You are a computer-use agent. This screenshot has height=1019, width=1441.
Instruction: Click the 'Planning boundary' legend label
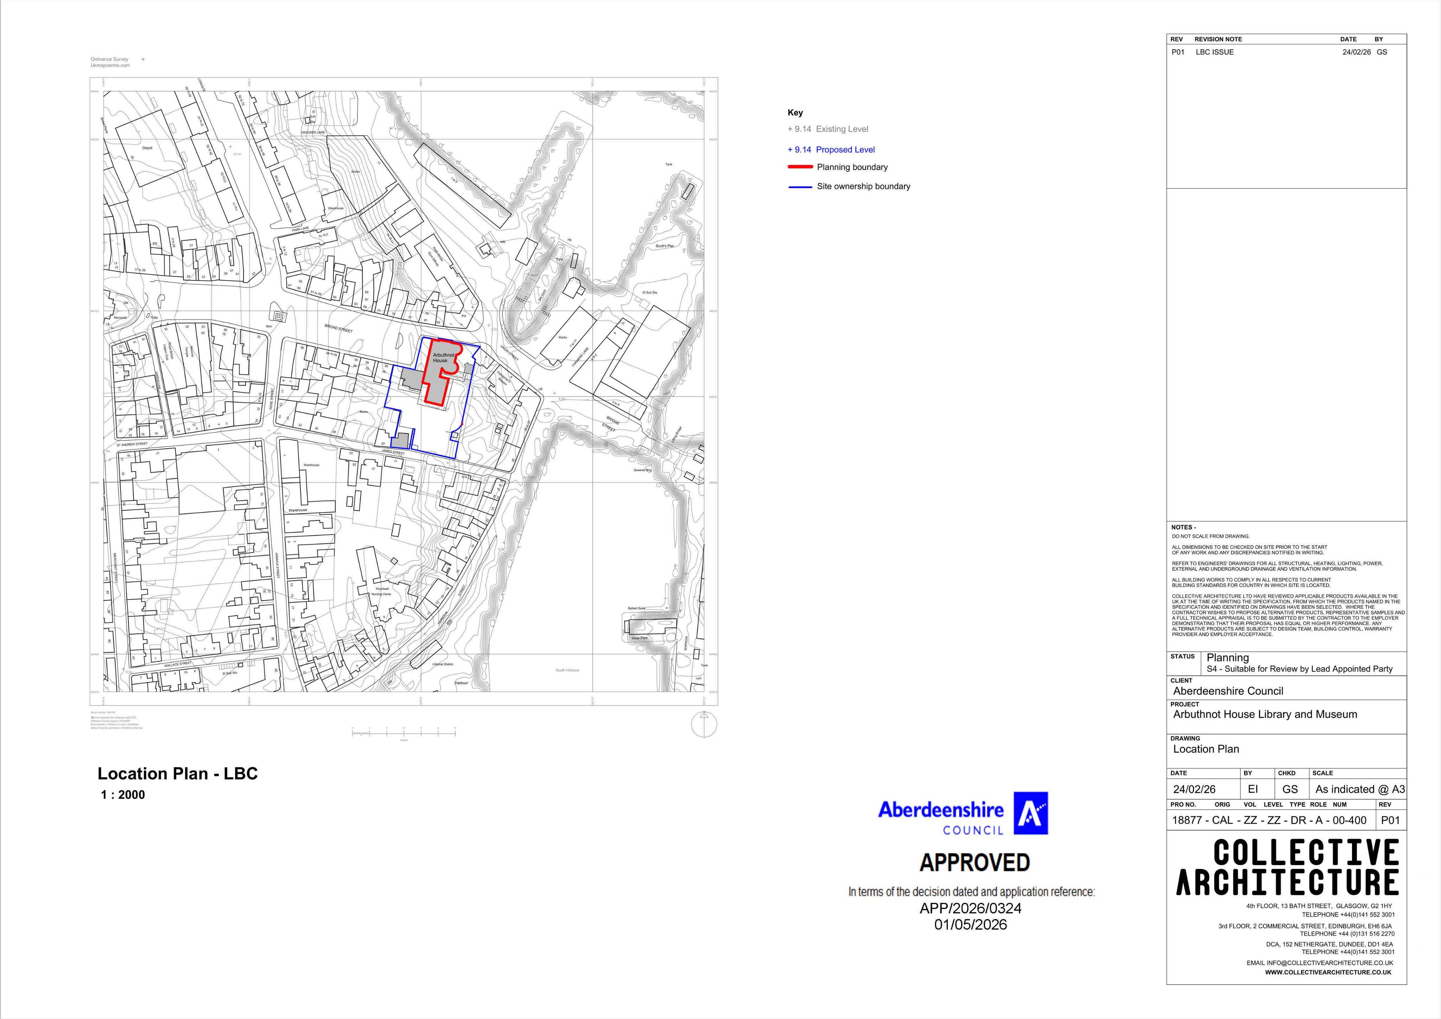[852, 167]
